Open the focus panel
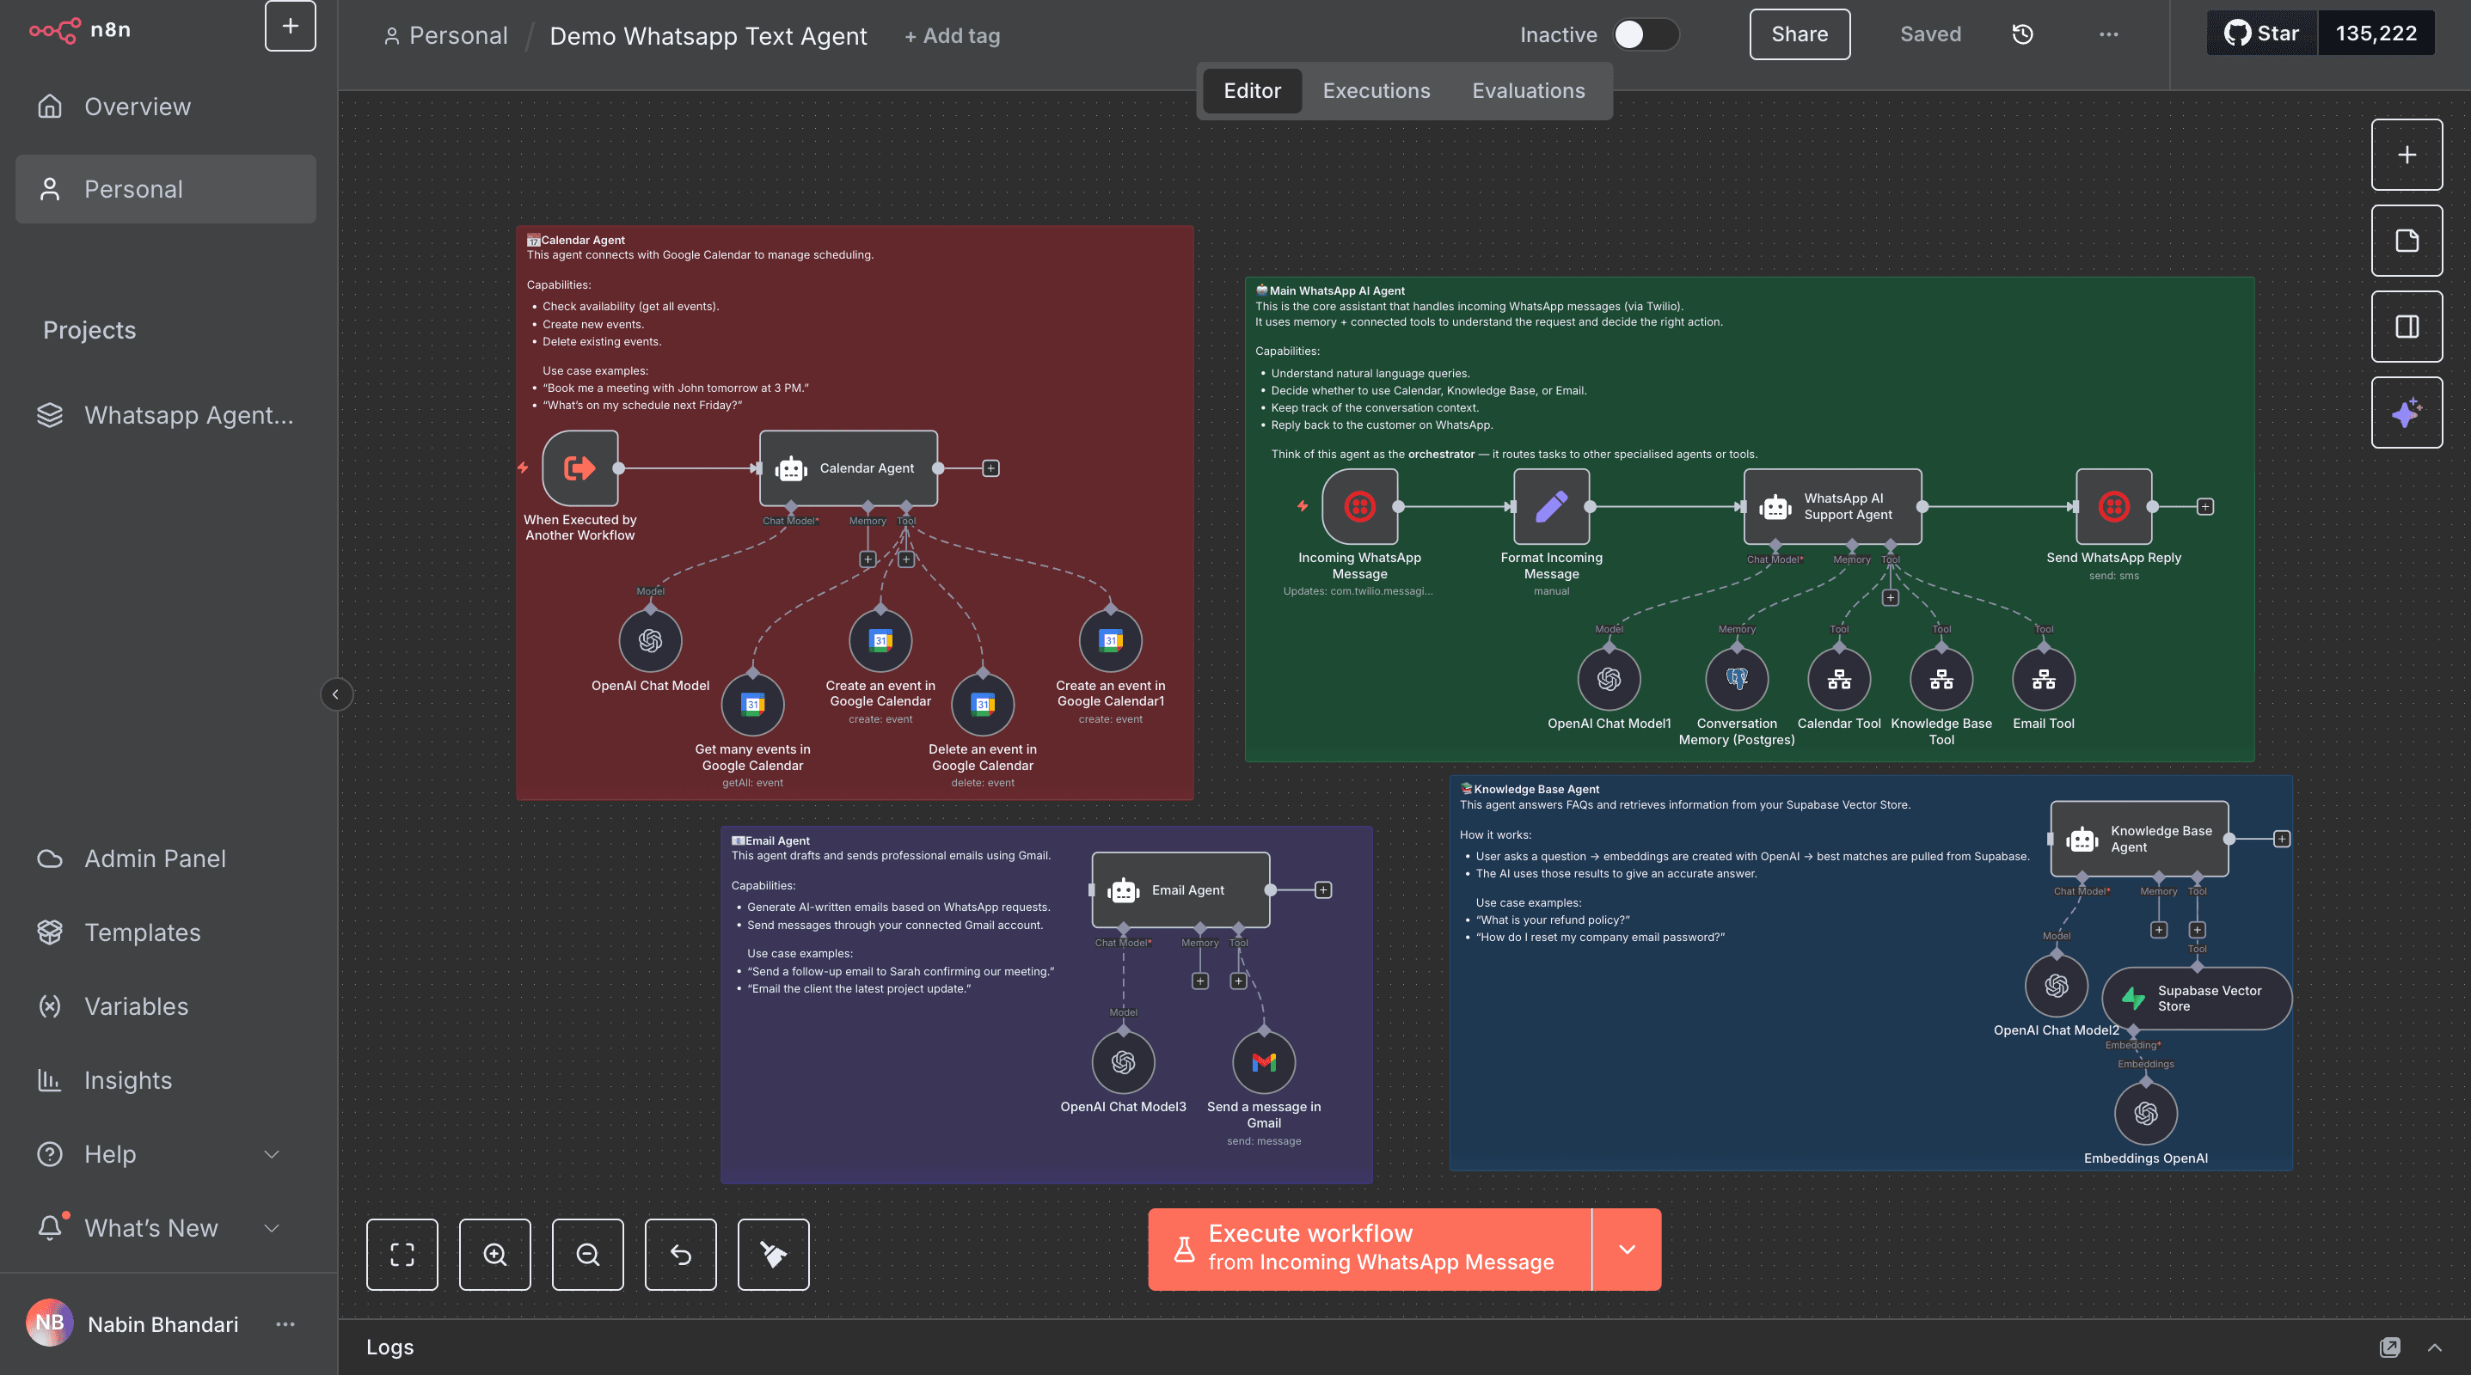The width and height of the screenshot is (2471, 1375). tap(2406, 327)
